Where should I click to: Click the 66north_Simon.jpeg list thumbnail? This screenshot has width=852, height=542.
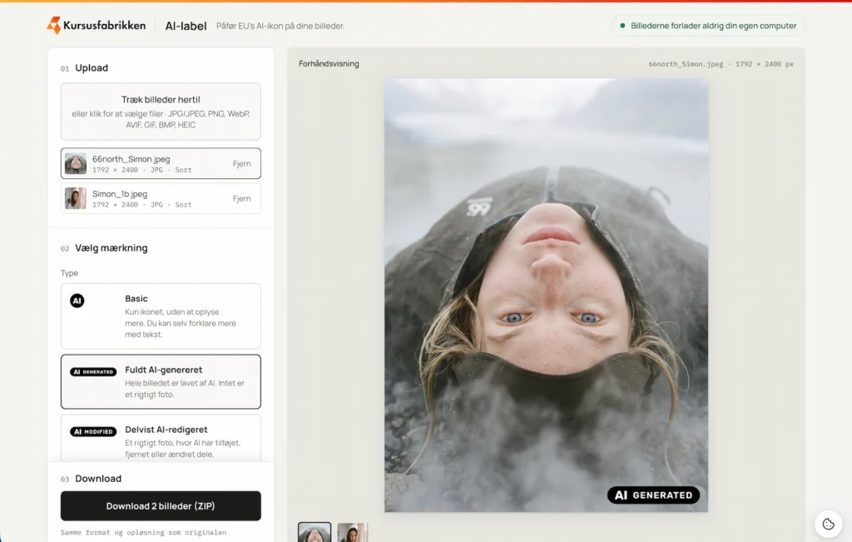click(x=76, y=164)
